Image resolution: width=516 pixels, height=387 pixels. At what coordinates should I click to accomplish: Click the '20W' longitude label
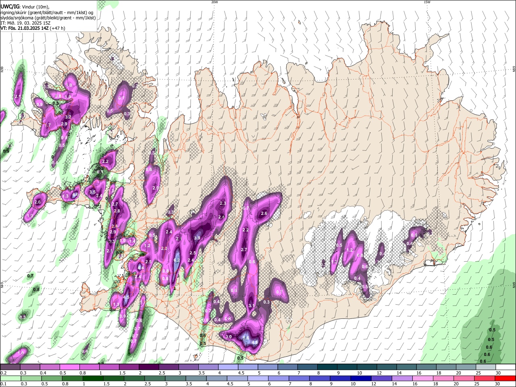(x=214, y=2)
